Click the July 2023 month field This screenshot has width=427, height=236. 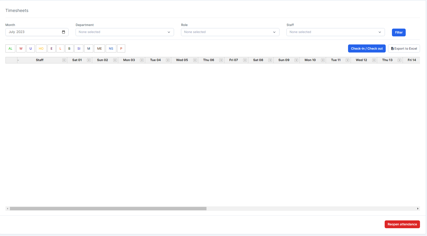[34, 32]
